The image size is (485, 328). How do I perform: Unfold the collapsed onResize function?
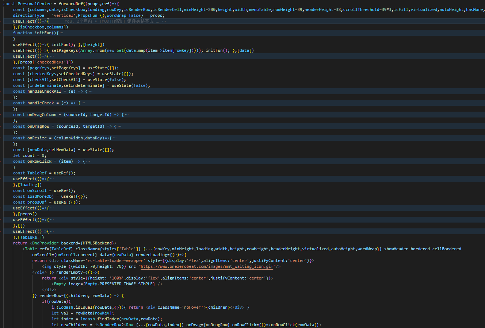115,138
